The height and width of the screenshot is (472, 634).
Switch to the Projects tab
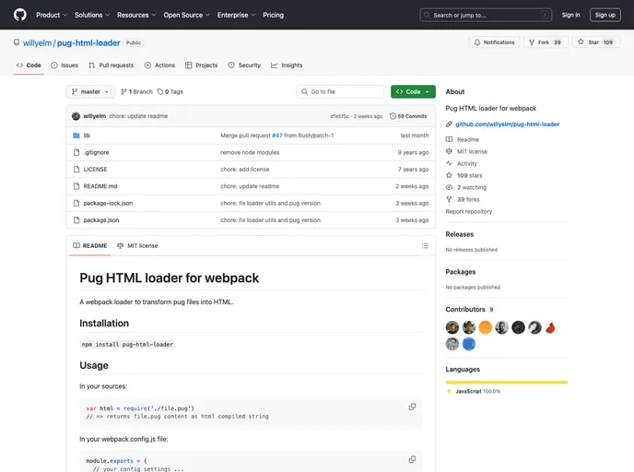[x=202, y=65]
